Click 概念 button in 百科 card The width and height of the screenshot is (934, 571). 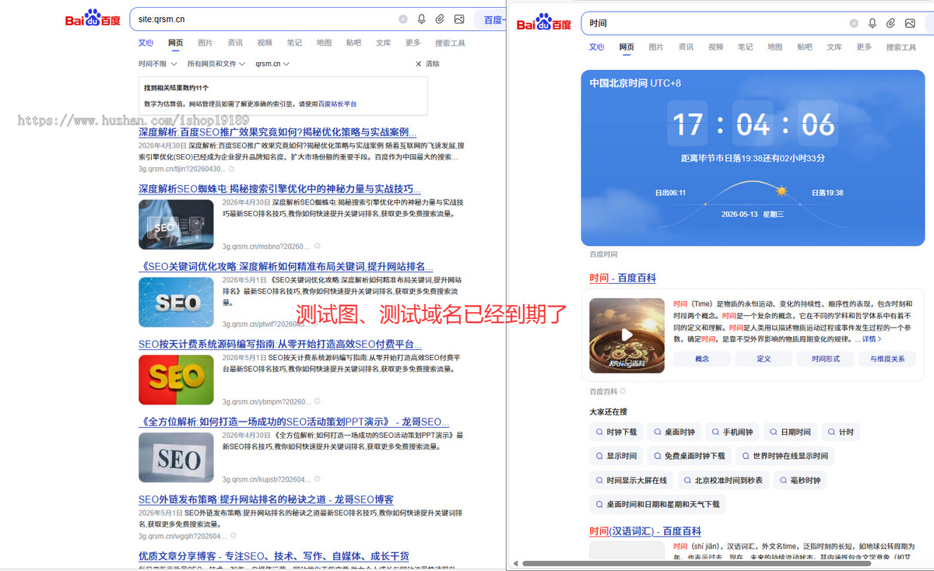point(702,359)
